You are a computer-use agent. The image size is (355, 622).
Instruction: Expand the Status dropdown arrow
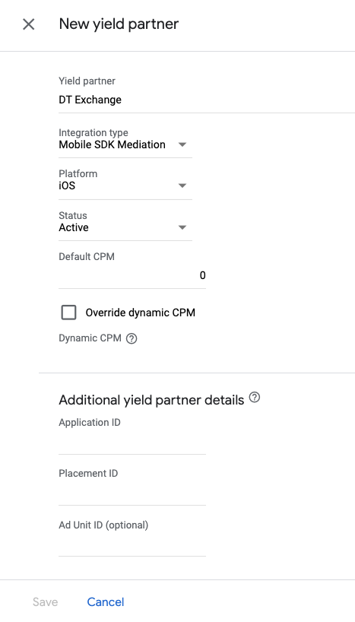[x=182, y=227]
